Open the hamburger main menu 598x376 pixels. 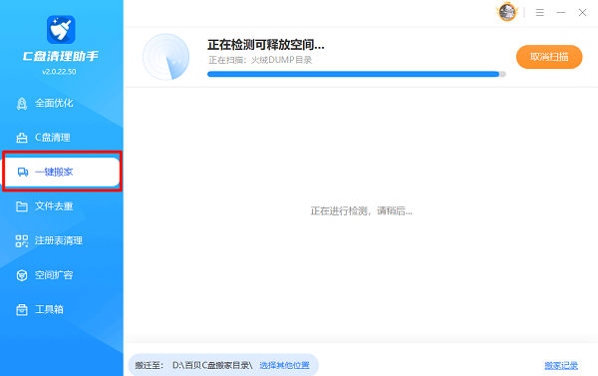click(x=539, y=13)
